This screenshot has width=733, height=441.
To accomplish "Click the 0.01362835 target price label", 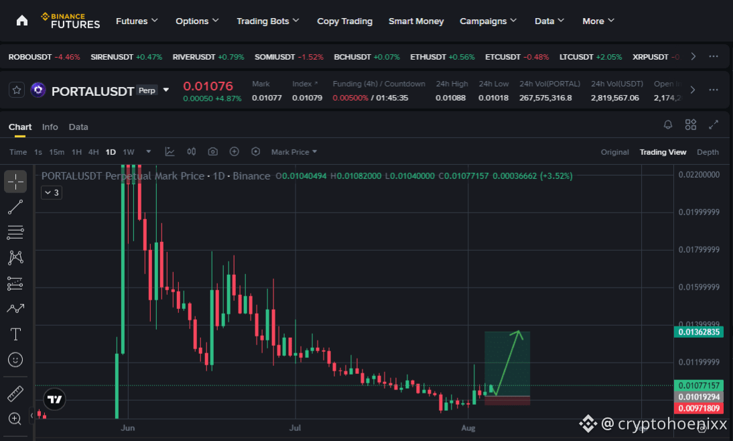I will [x=699, y=332].
